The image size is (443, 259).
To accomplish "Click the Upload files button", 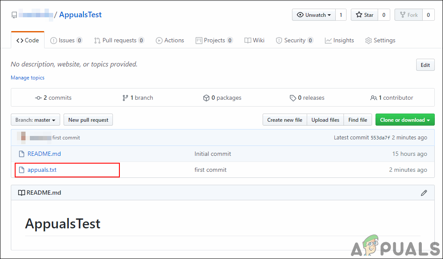I will 325,120.
